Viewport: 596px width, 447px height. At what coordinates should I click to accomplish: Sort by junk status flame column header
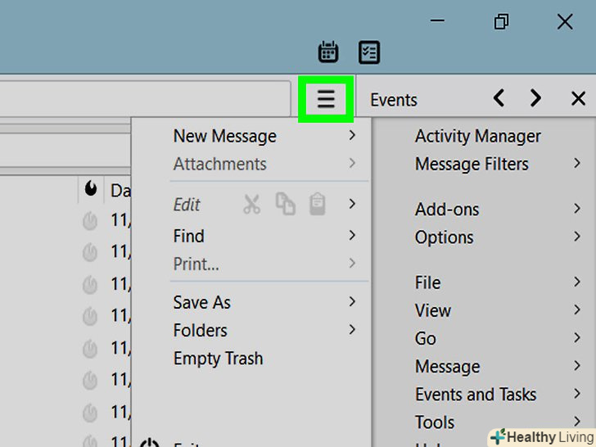click(91, 188)
